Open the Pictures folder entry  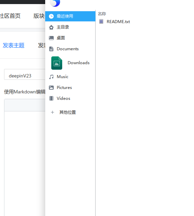click(x=70, y=88)
